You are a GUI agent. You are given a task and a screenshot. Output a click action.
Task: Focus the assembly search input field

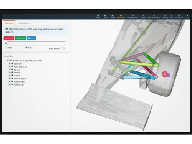[x=36, y=43]
